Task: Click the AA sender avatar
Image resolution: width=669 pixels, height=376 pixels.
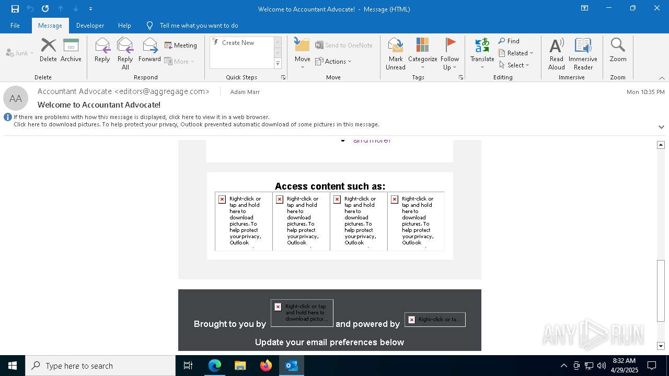Action: [x=16, y=98]
